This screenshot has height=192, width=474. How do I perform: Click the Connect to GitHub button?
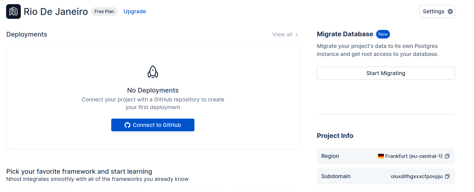coord(153,125)
